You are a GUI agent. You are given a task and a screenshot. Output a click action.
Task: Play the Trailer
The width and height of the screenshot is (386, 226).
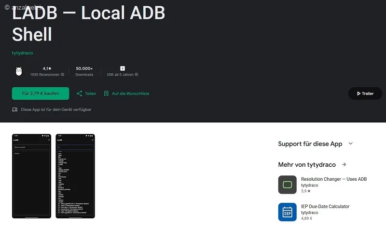coord(365,93)
